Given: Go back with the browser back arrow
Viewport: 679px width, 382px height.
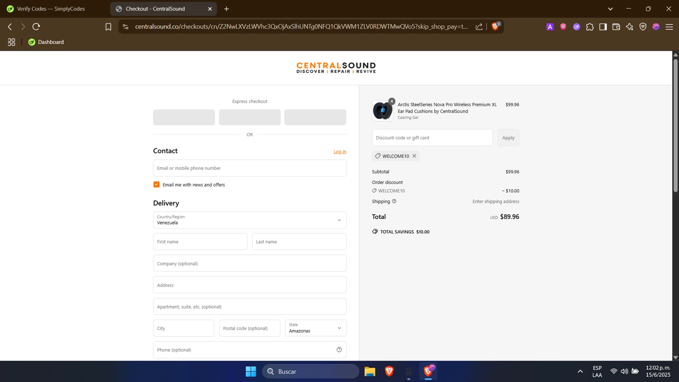Looking at the screenshot, I should (x=10, y=27).
